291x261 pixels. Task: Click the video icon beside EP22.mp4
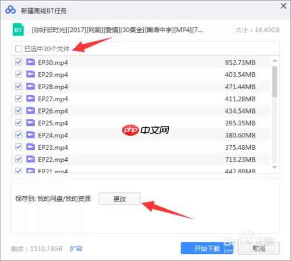[30, 159]
